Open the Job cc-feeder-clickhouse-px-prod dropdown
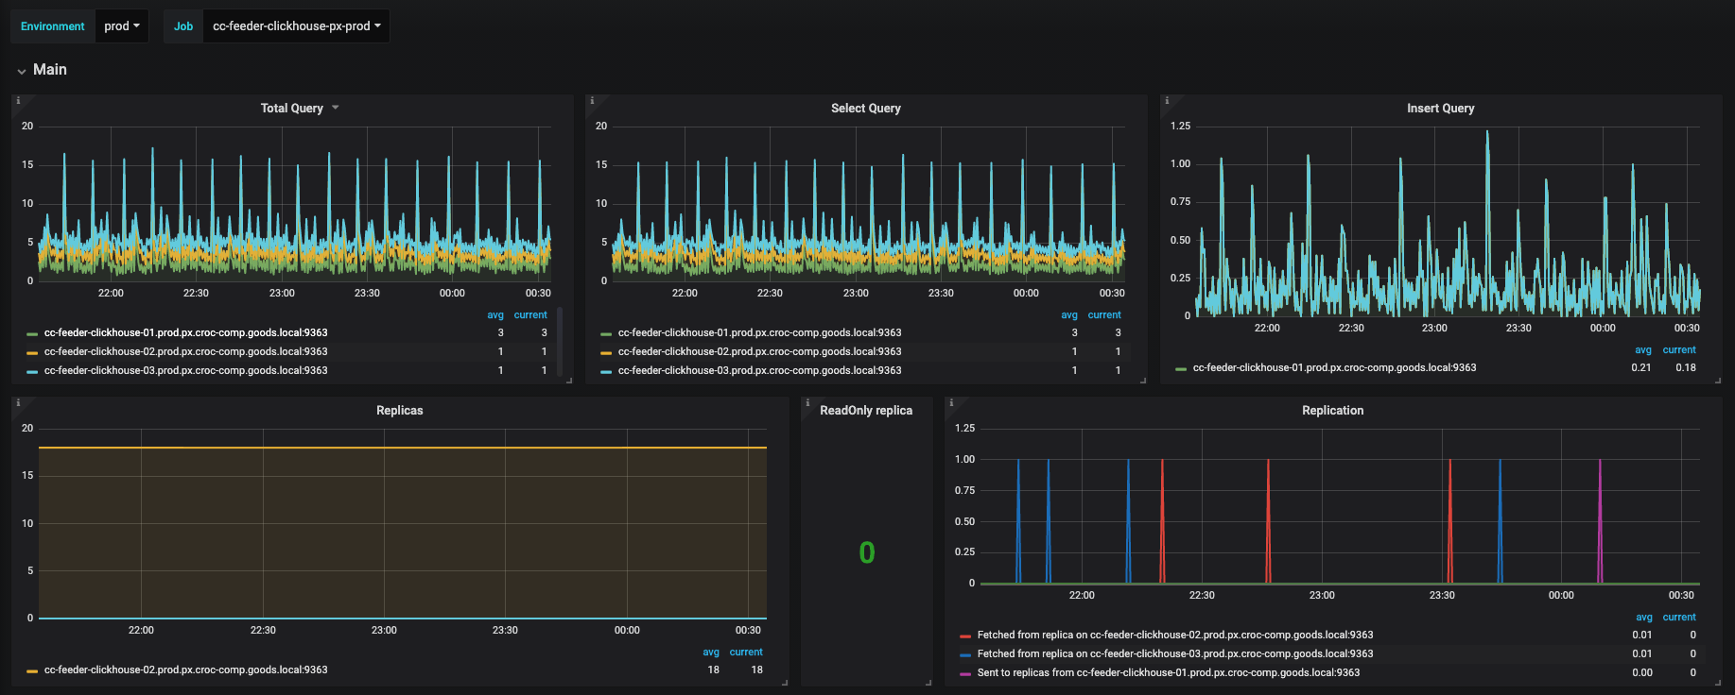Screen dimensions: 1735x695 pos(296,26)
